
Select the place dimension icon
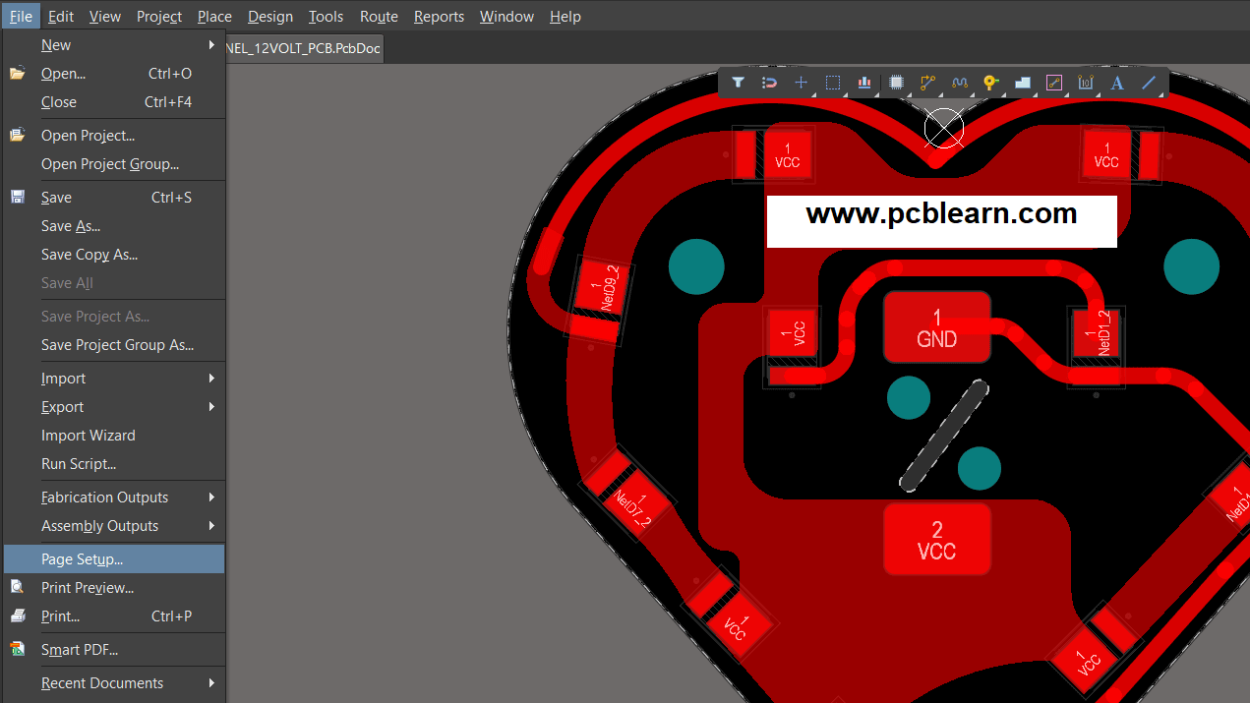[x=1085, y=83]
